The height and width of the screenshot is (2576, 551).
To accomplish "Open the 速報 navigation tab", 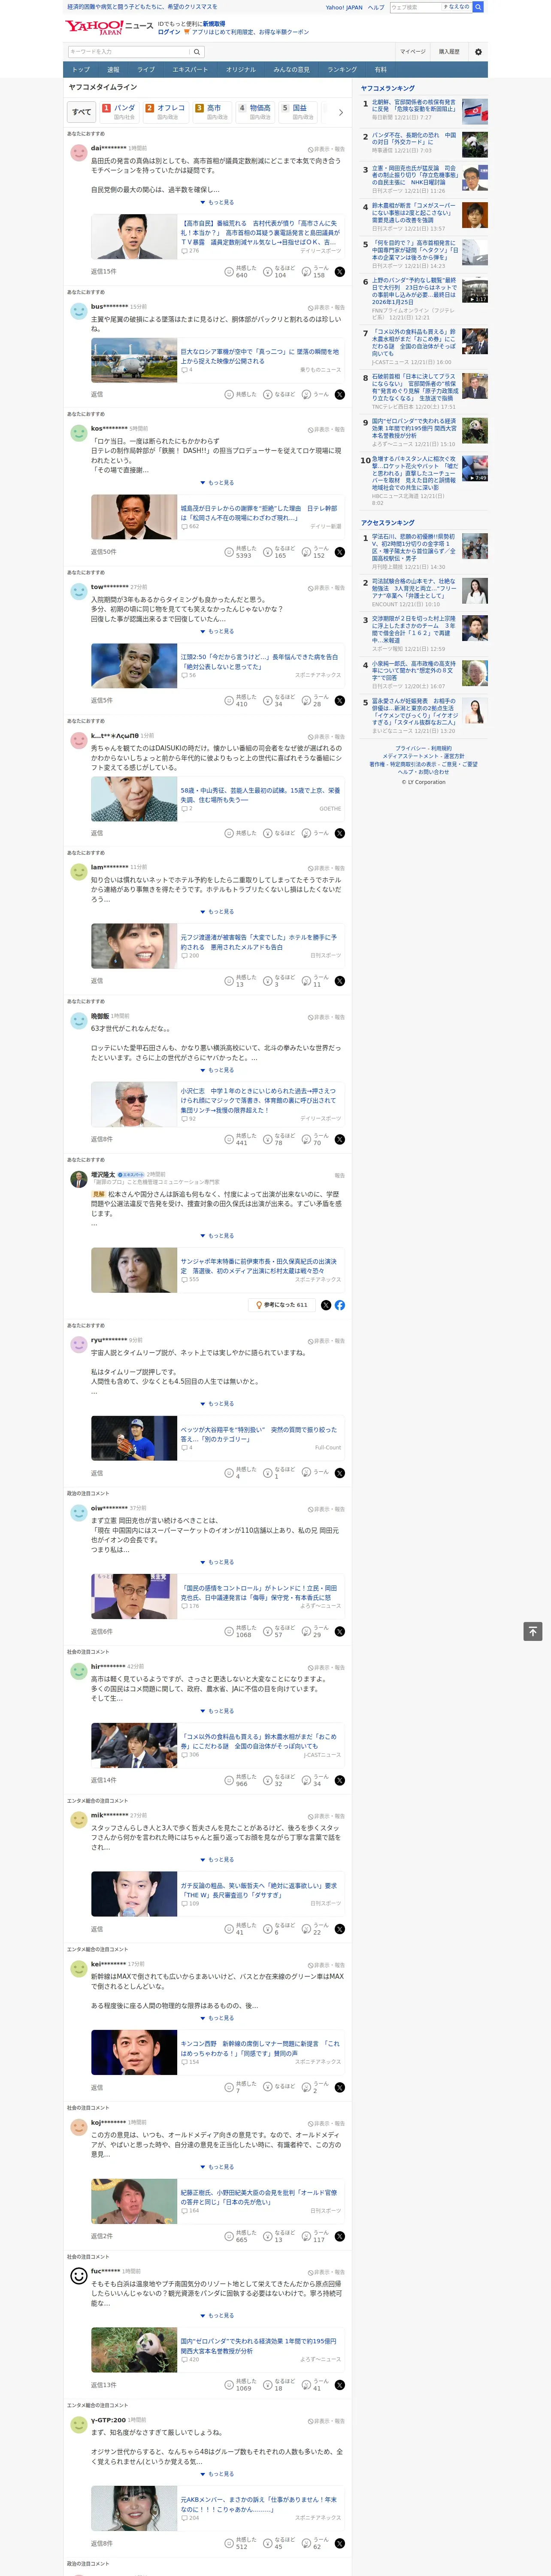I will pos(113,70).
